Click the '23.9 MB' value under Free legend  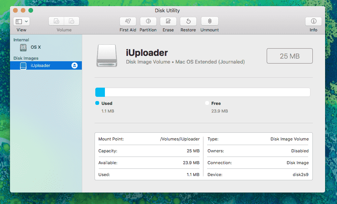coord(220,111)
